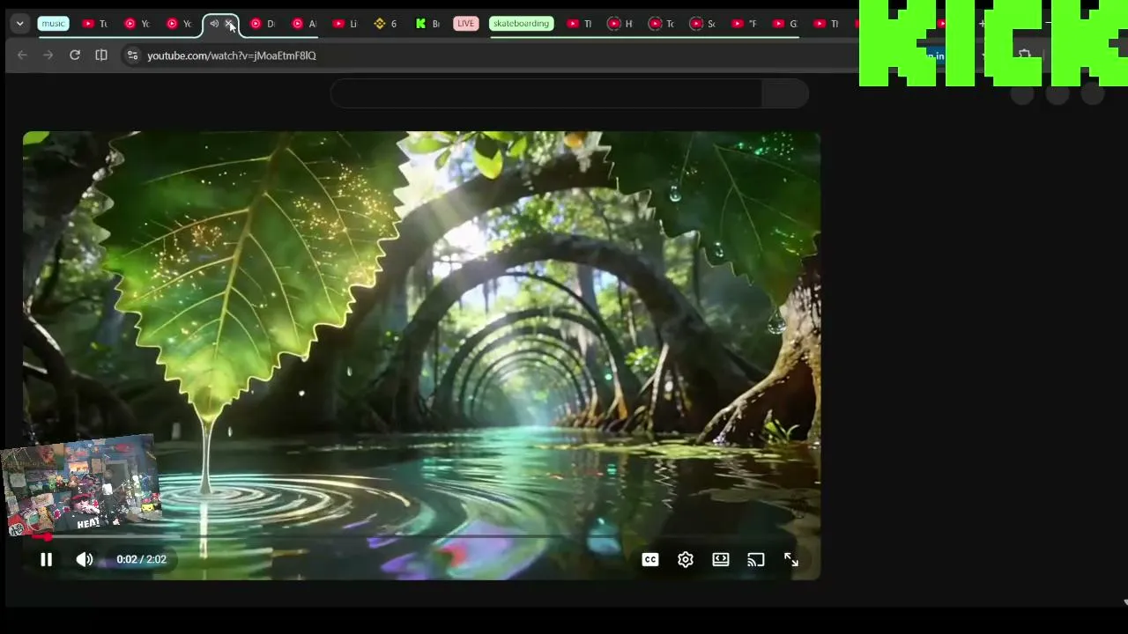
Task: Switch to the 'Di' YouTube Music tab
Action: click(263, 24)
